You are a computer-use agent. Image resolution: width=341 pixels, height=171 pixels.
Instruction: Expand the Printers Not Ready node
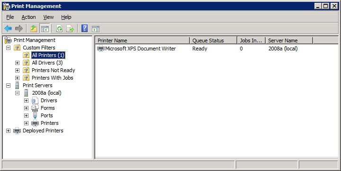tap(17, 71)
